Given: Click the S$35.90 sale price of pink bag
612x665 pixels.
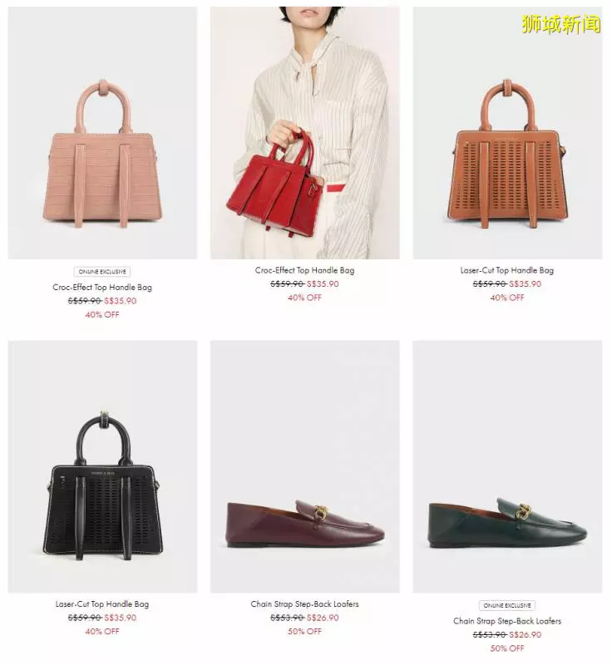Looking at the screenshot, I should coord(121,301).
